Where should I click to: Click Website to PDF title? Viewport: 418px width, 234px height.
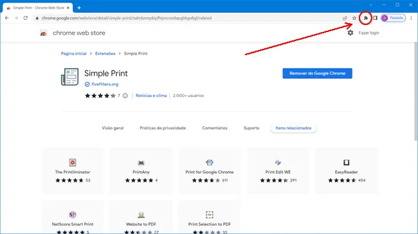click(x=141, y=224)
